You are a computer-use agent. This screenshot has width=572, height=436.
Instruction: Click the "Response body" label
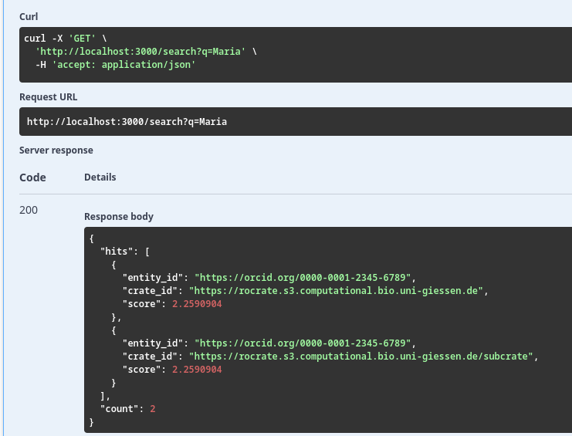119,217
